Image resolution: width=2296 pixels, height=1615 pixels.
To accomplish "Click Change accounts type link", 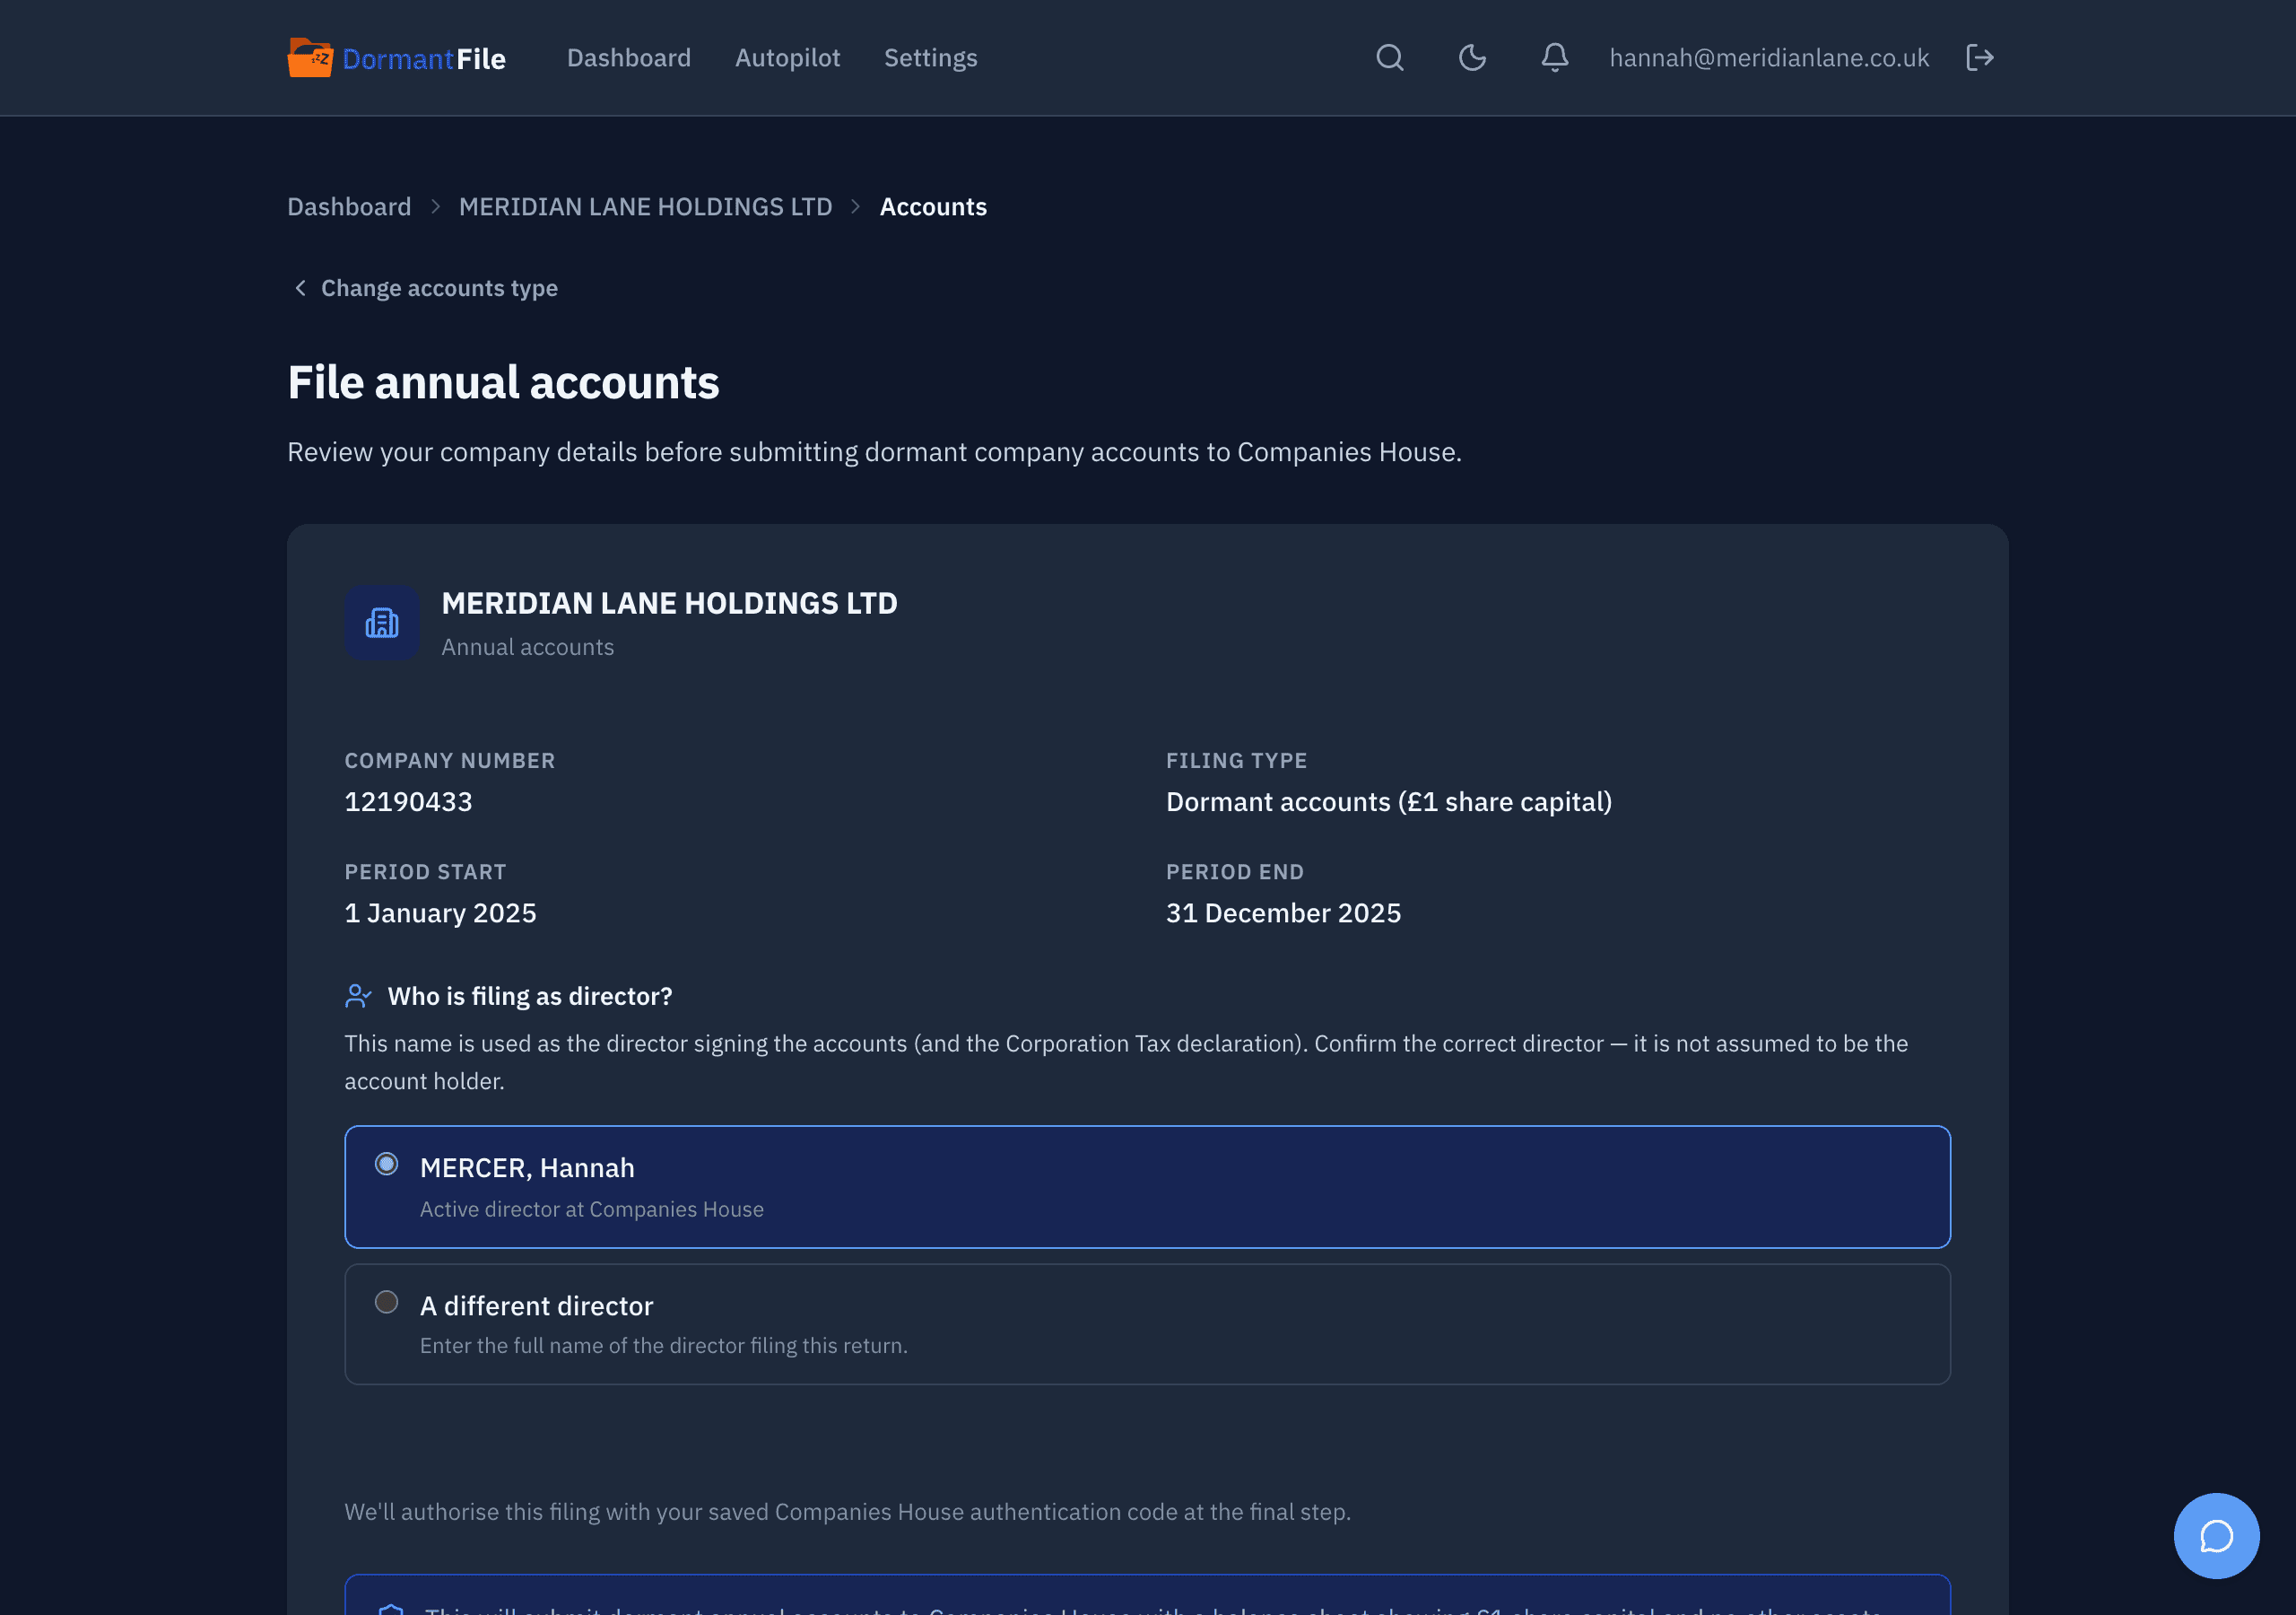I will [439, 288].
